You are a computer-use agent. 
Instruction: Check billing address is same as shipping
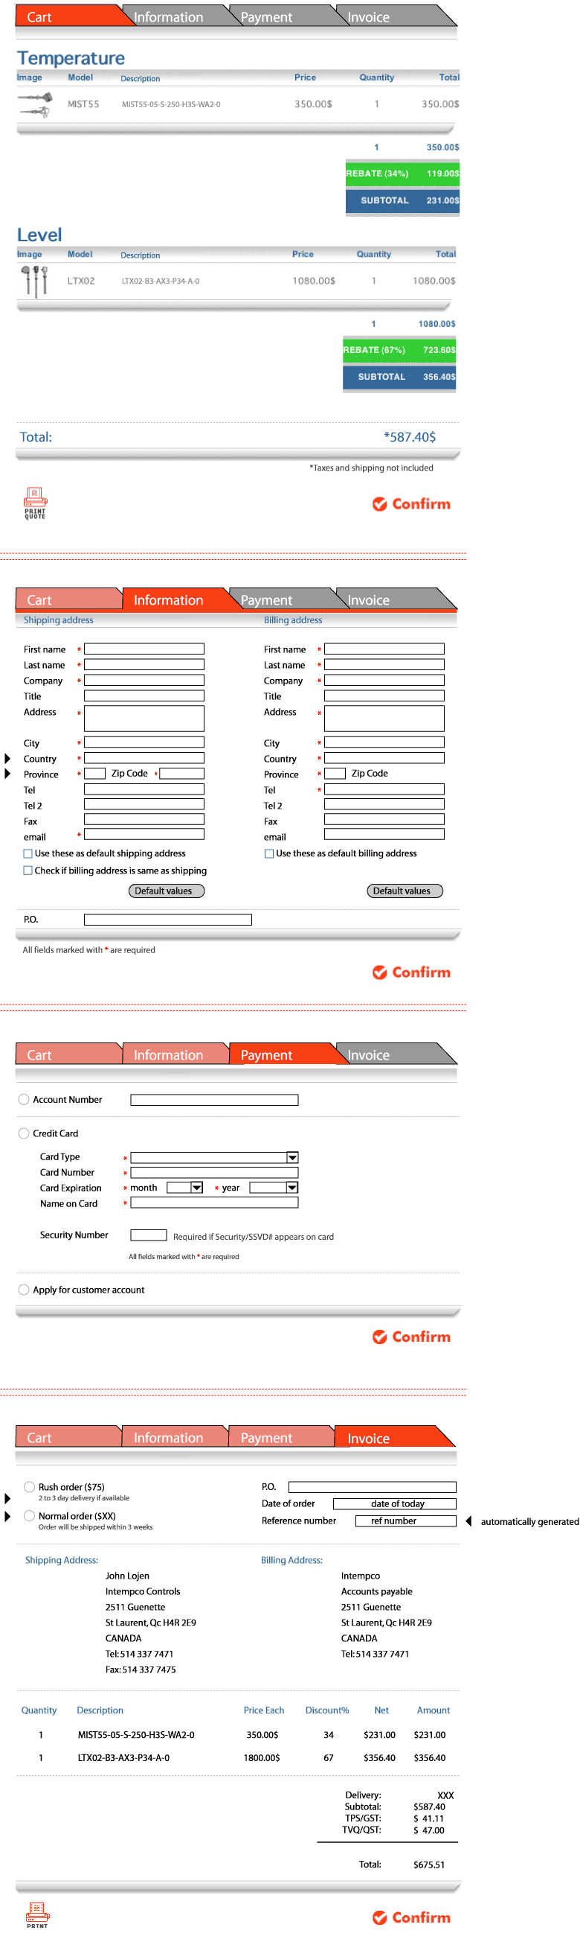[x=28, y=870]
